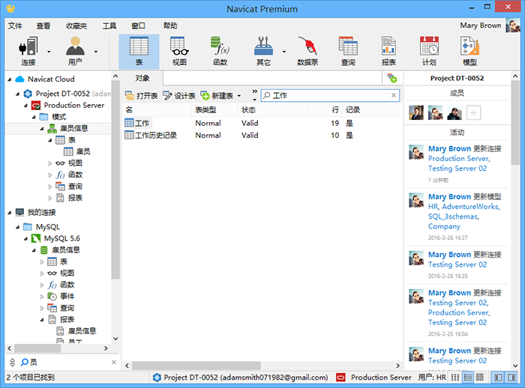Select the 对象 tab
Image resolution: width=525 pixels, height=388 pixels.
142,78
